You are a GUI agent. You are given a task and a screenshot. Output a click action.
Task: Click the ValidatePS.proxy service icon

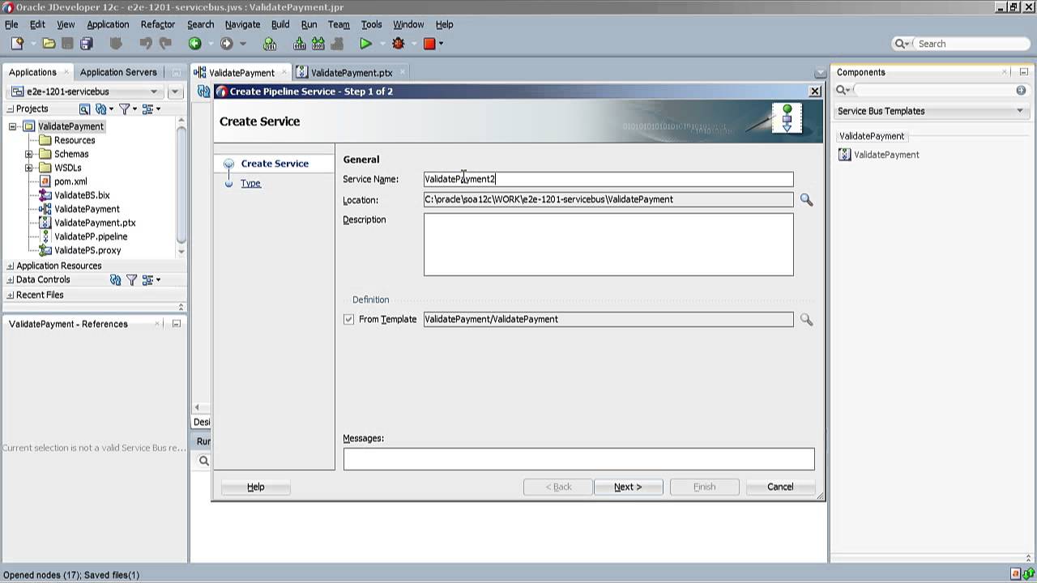(x=45, y=250)
